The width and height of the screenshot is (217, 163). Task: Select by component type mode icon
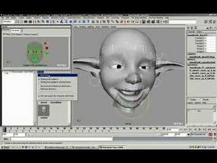[47, 22]
